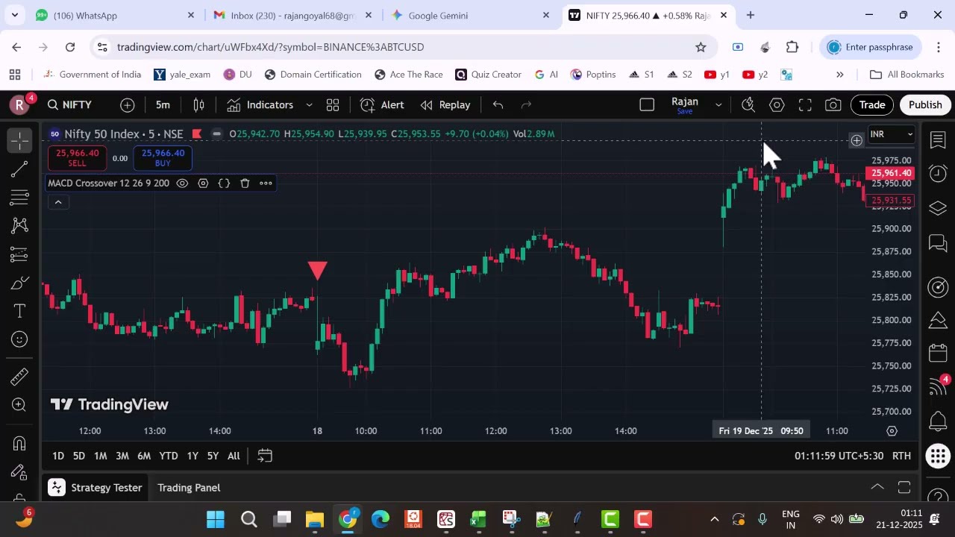The width and height of the screenshot is (955, 537).
Task: Select the text annotation tool
Action: point(20,311)
